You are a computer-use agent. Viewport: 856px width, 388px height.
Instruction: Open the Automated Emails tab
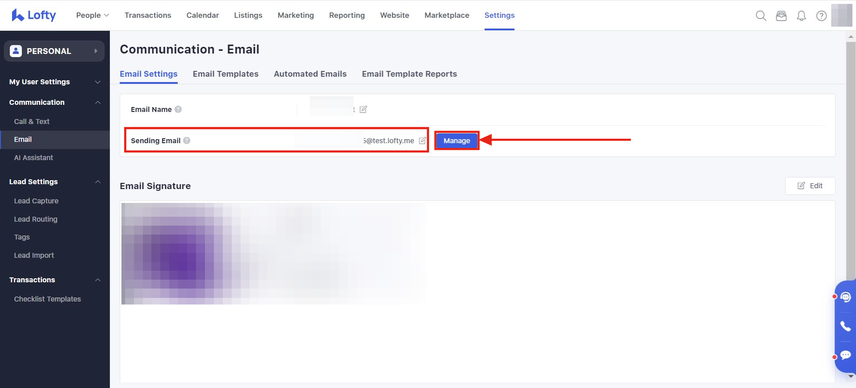[x=310, y=74]
